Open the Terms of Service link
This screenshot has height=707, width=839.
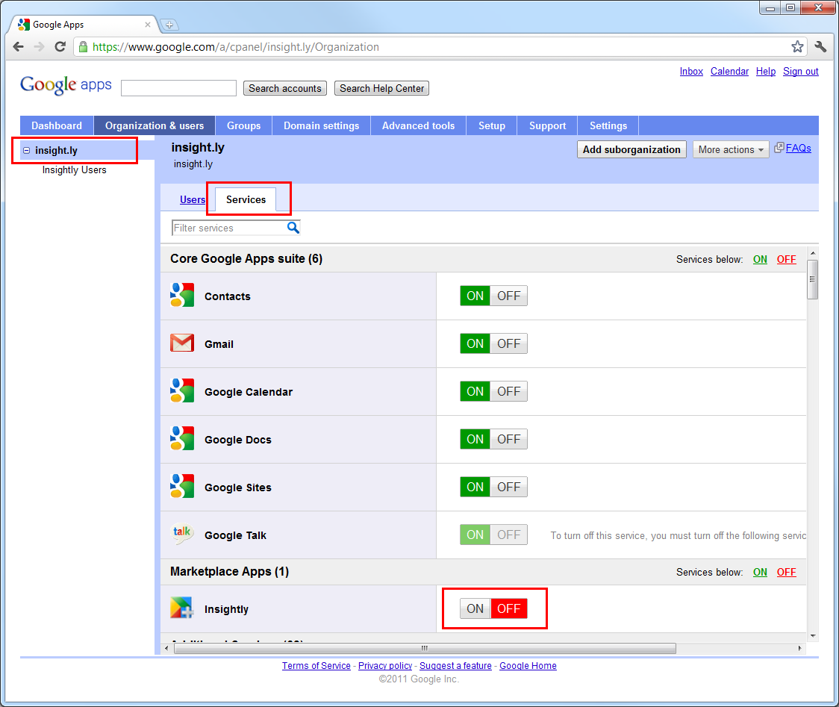316,666
